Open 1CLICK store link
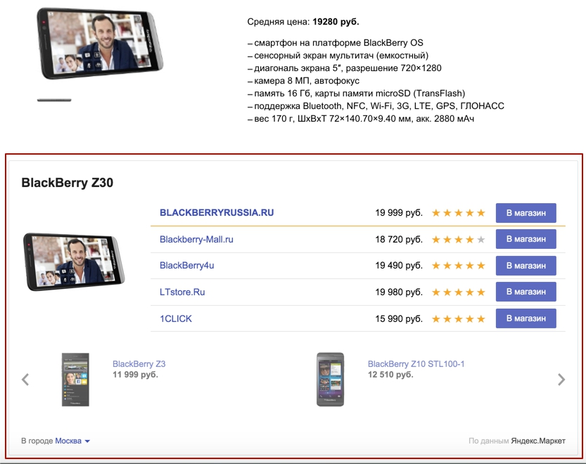Screen dimensions: 586x464 pos(176,318)
